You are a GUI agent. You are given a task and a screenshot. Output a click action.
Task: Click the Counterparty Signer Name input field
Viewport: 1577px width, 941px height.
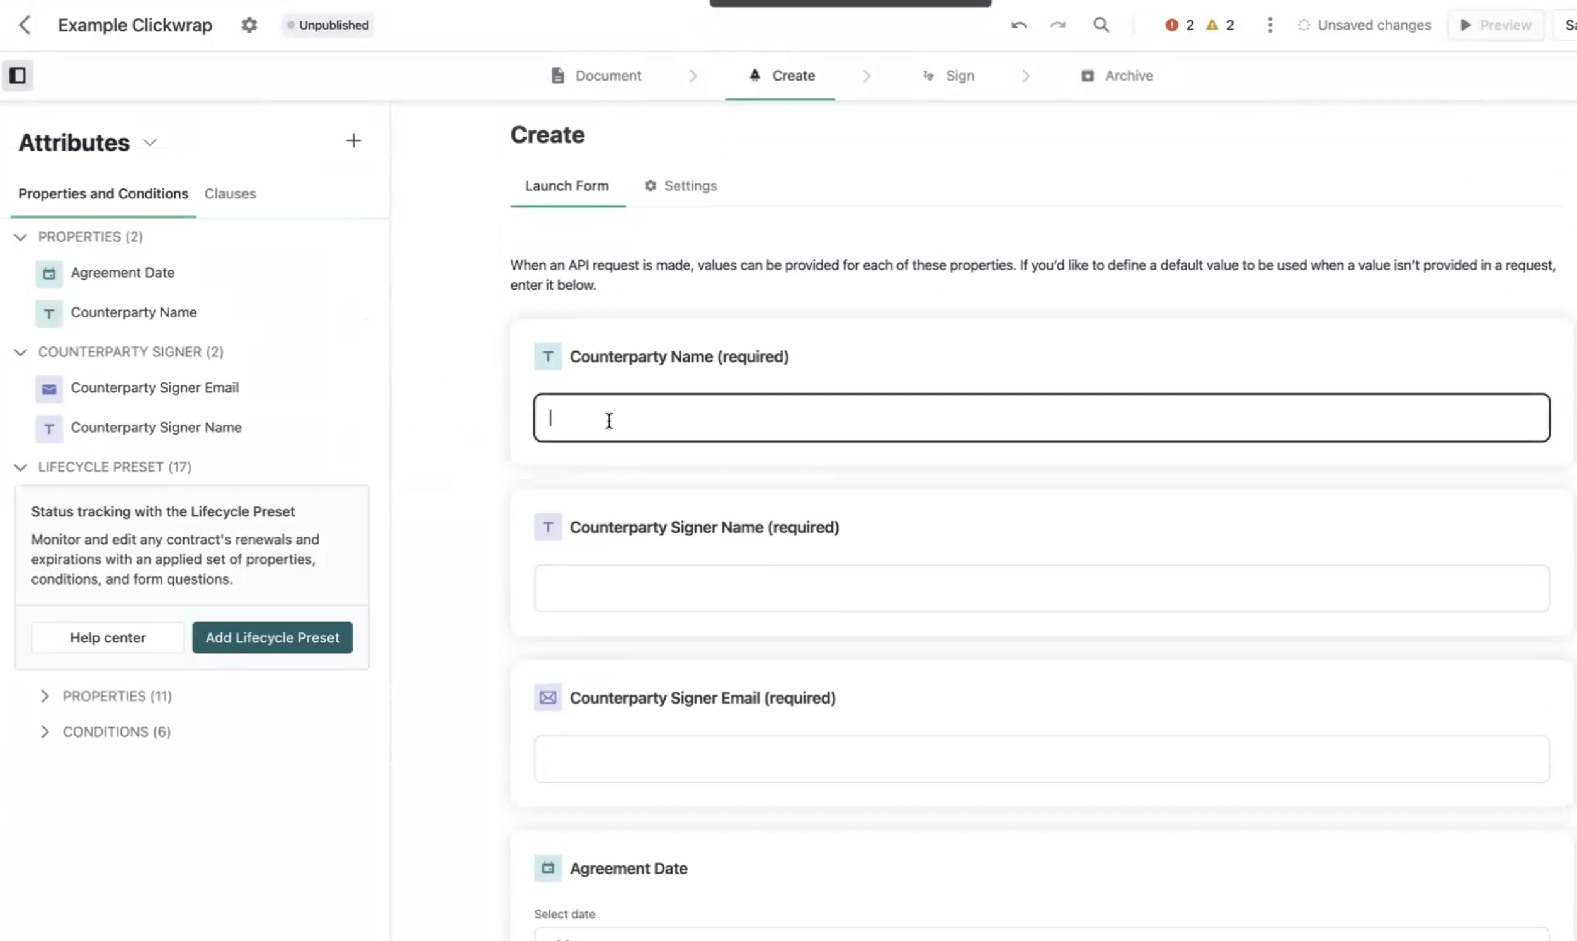click(x=1042, y=588)
